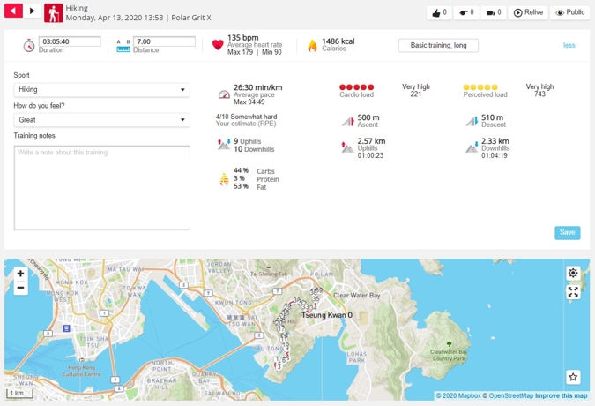Image resolution: width=595 pixels, height=406 pixels.
Task: Click the 510 m descent value
Action: 492,117
